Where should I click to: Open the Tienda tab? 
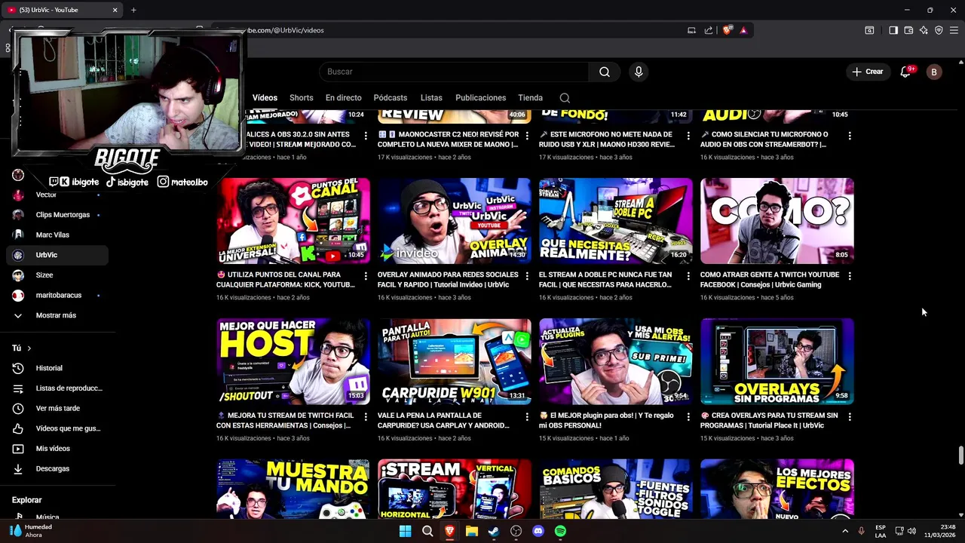[530, 98]
